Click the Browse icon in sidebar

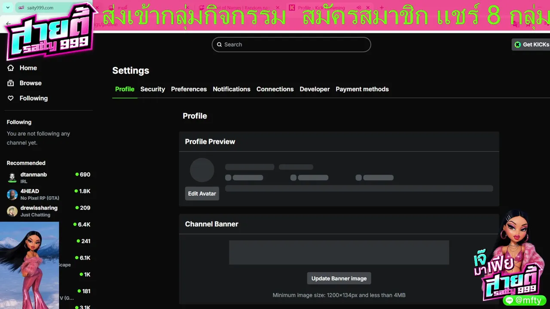(11, 83)
